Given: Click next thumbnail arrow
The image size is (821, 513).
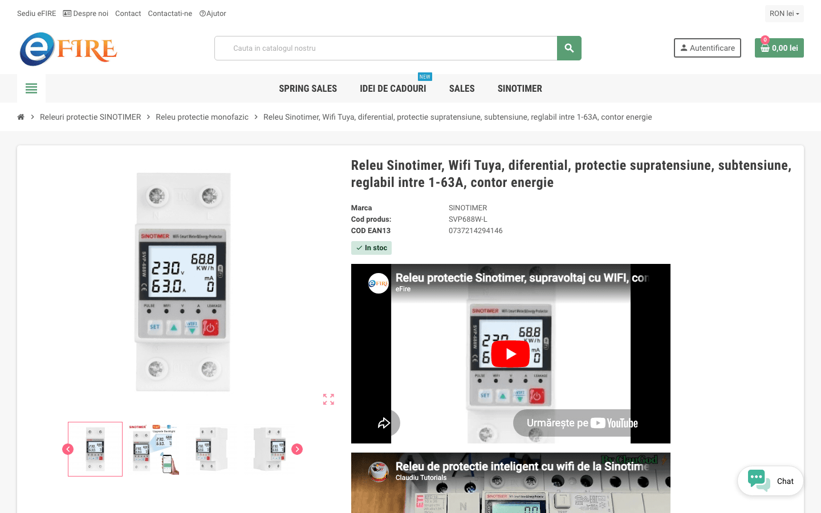Looking at the screenshot, I should tap(297, 449).
